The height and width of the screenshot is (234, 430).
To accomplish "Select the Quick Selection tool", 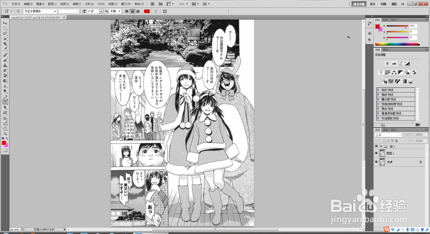I will click(5, 39).
